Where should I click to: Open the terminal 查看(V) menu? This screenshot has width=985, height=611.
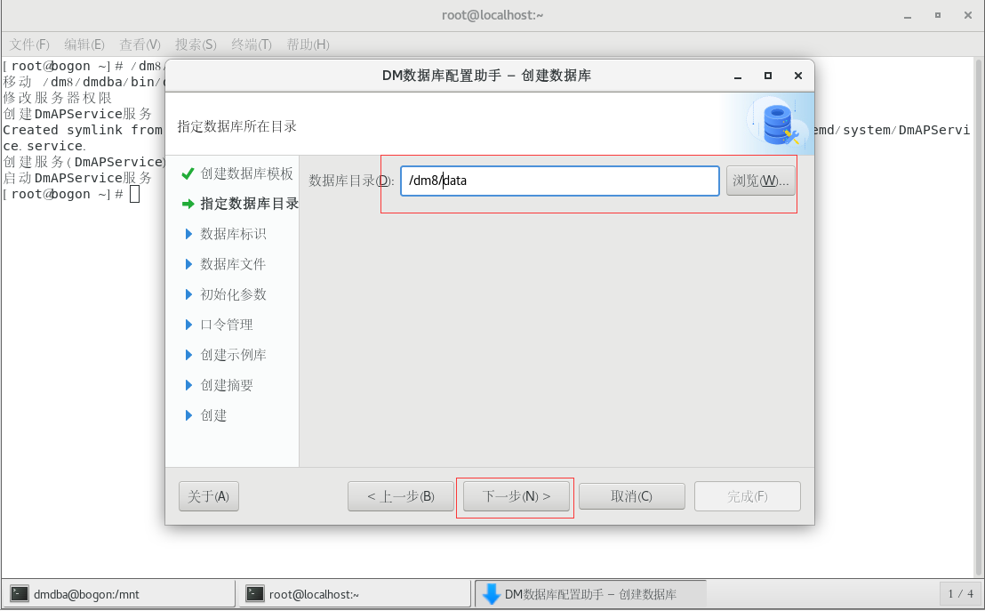140,44
